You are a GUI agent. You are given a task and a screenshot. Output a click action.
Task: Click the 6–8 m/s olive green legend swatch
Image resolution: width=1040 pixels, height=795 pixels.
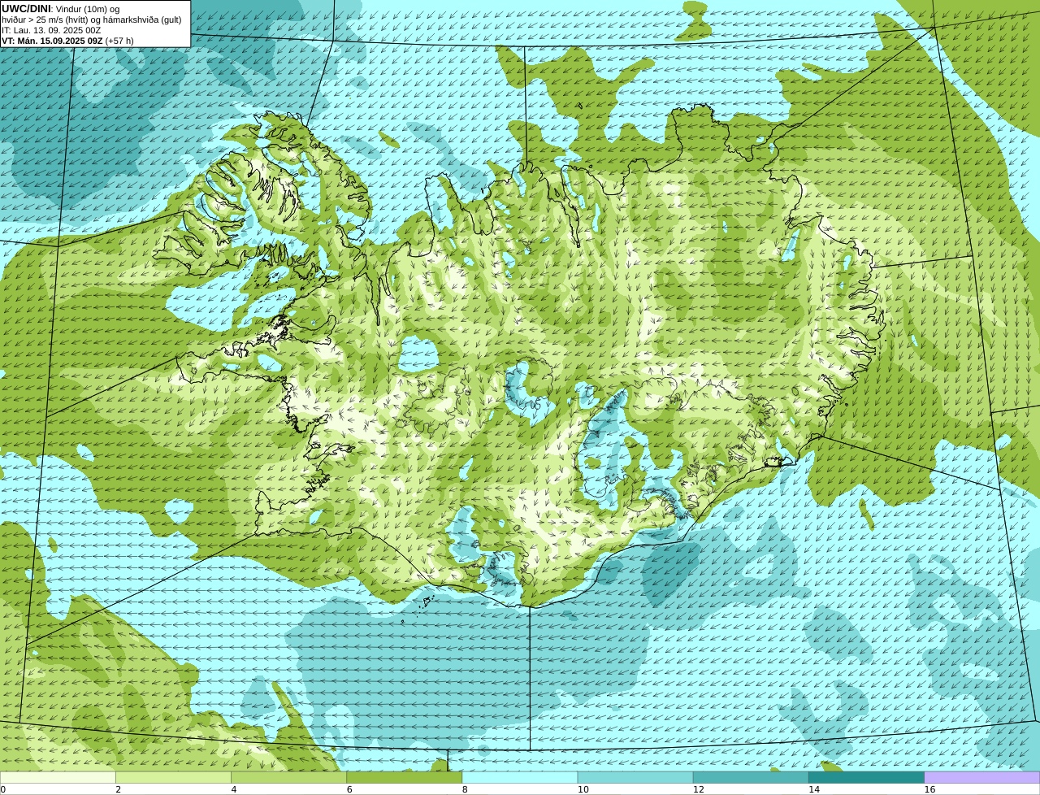[x=405, y=777]
